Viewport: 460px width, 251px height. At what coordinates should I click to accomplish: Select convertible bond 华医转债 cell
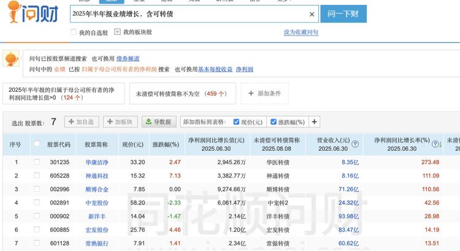pos(278,162)
